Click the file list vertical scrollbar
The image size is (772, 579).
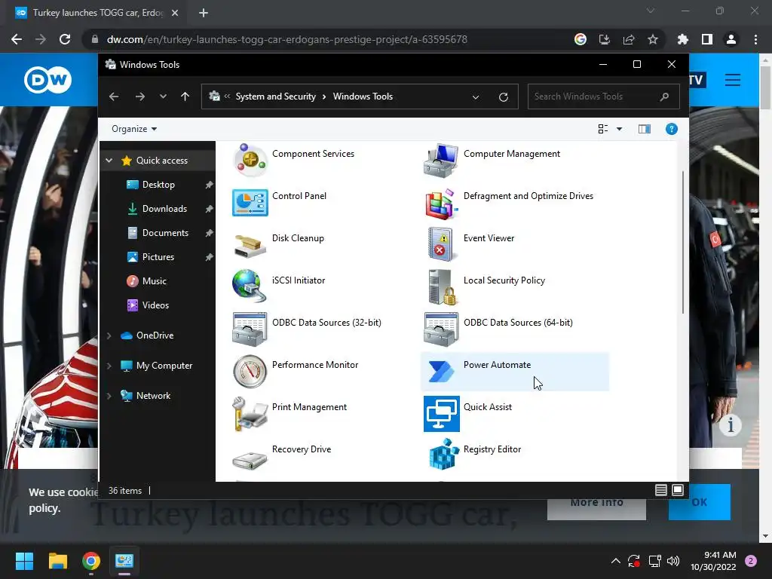point(683,241)
